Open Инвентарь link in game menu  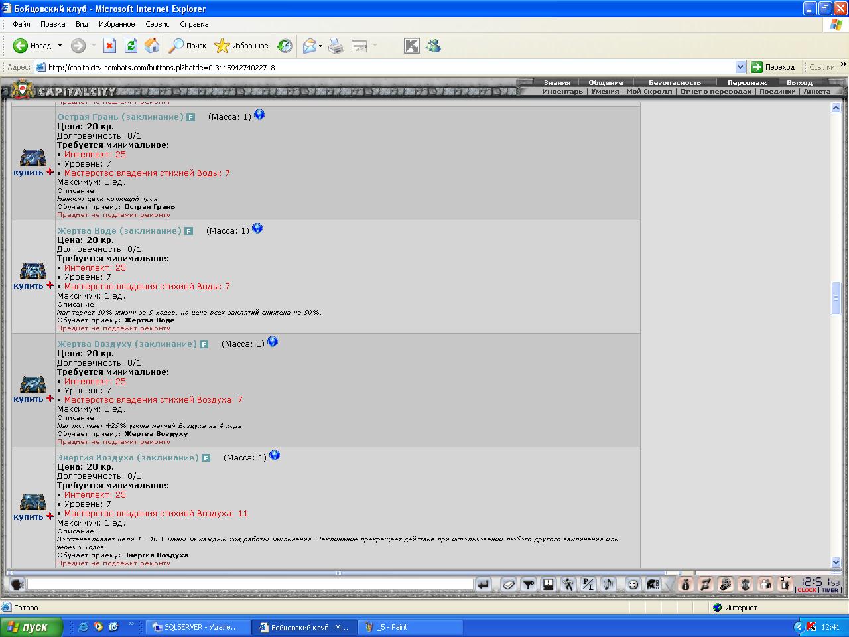click(562, 92)
